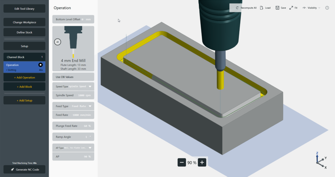Click the Add Operation button
This screenshot has width=335, height=177.
pyautogui.click(x=25, y=77)
